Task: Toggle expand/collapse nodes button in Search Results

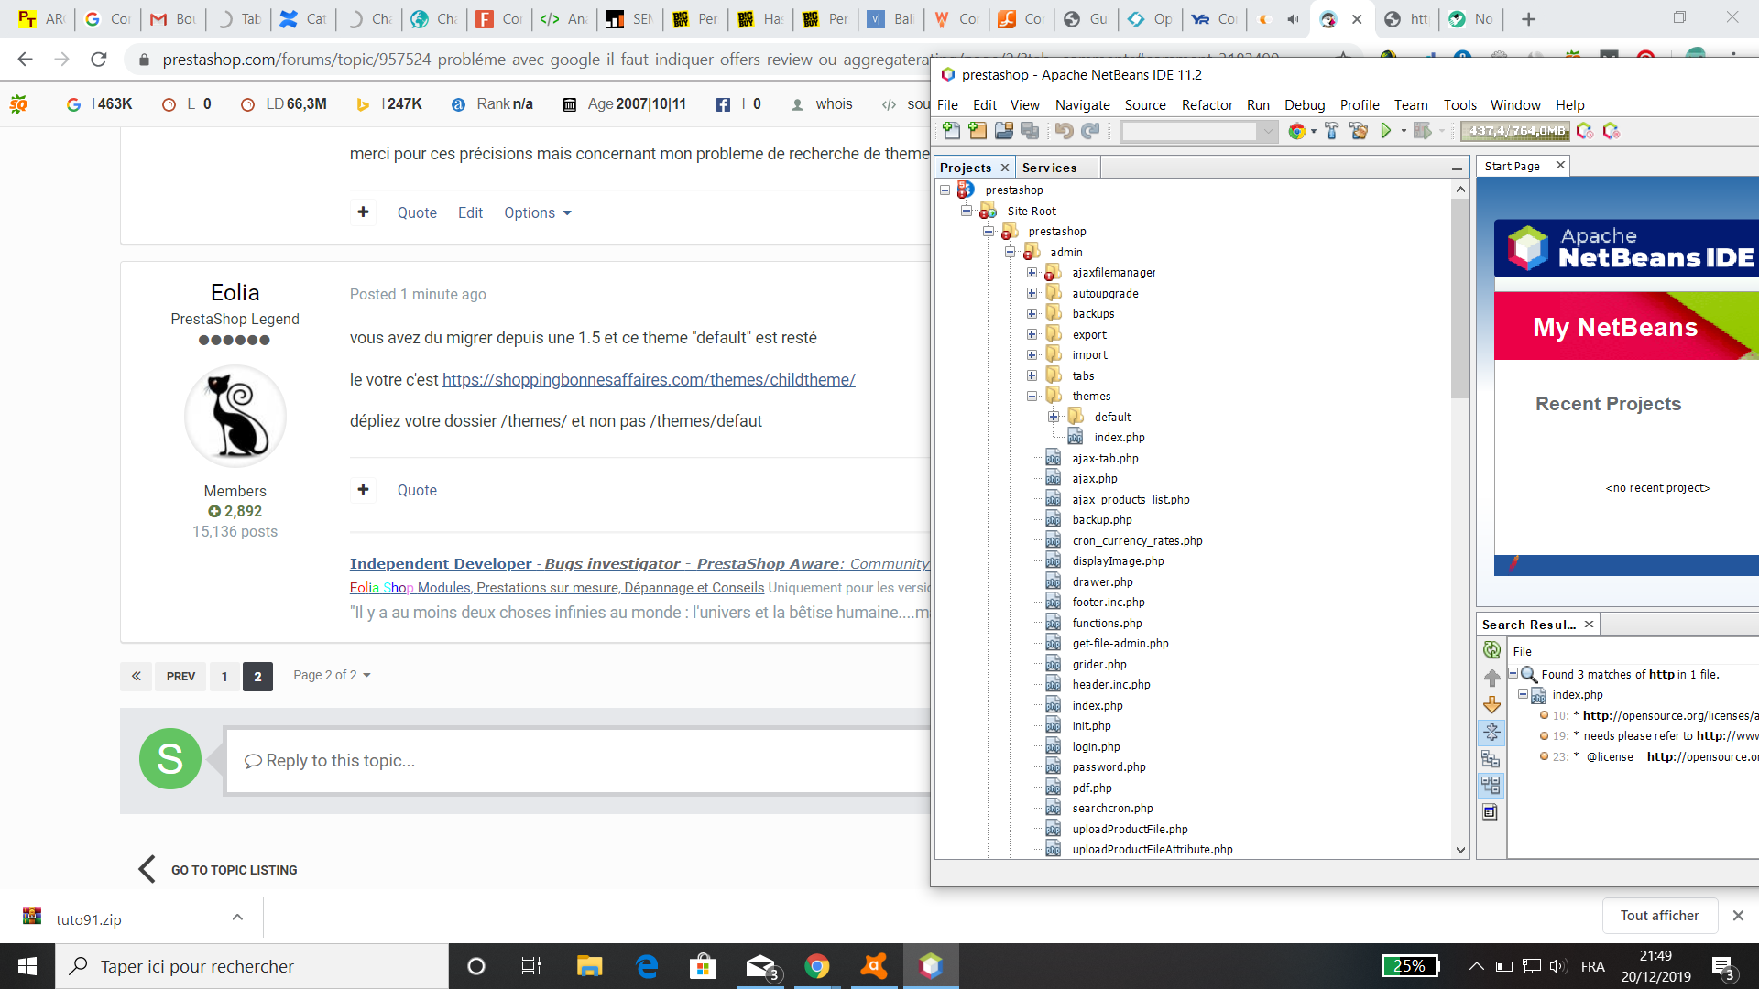Action: pos(1491,732)
